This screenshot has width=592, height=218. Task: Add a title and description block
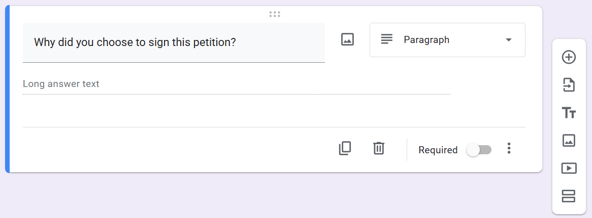coord(569,113)
